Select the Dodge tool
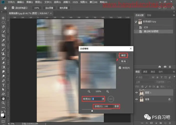This screenshot has height=125, width=176. 3,76
